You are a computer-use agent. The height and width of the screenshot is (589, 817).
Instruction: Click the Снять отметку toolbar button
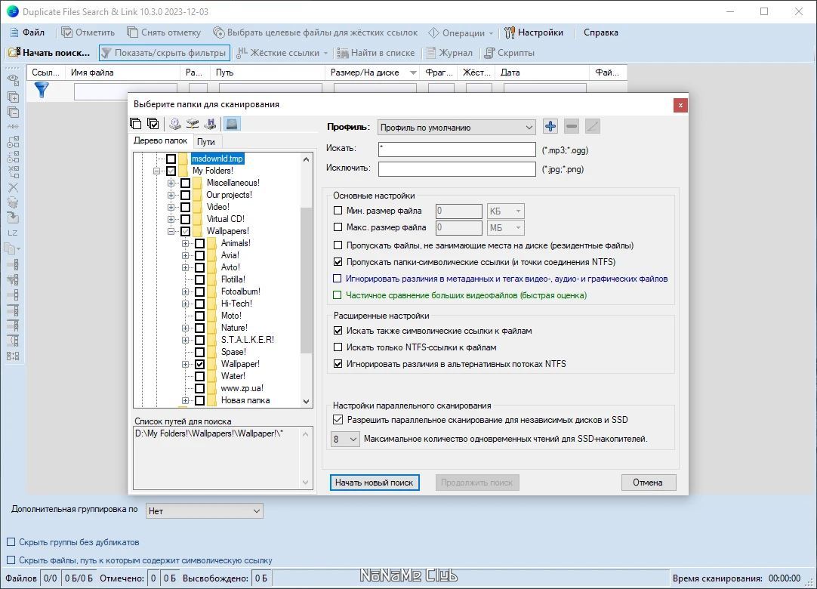(164, 32)
